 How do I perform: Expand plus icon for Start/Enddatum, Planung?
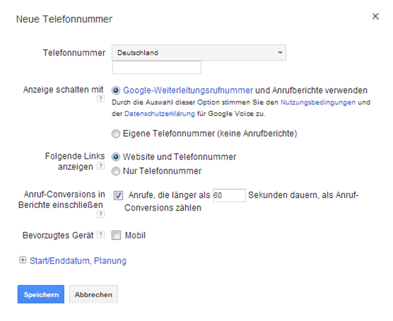[x=23, y=260]
